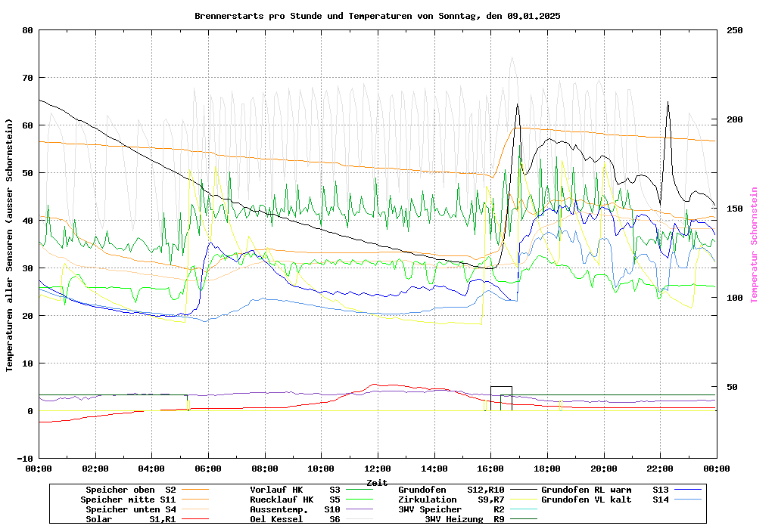The width and height of the screenshot is (775, 529).
Task: Click the pink Temperatur Schornstein axis label
Action: pyautogui.click(x=754, y=245)
